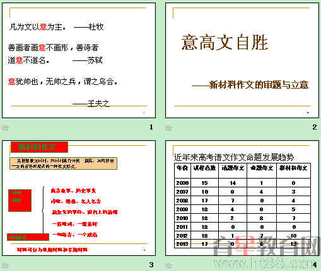Click the red 新材料作文 heading box
Screen dimensions: 321x271
click(39, 147)
